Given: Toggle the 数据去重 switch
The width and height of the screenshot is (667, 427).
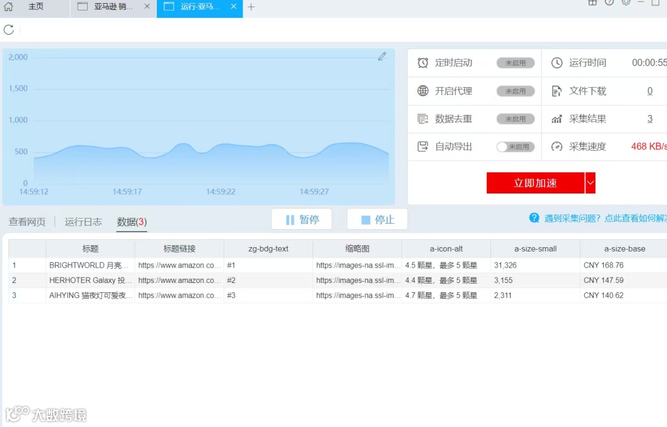Looking at the screenshot, I should (516, 119).
